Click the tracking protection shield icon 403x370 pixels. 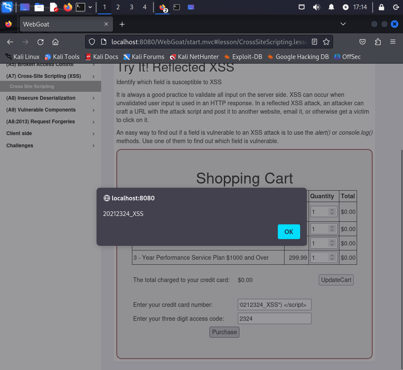coord(92,42)
